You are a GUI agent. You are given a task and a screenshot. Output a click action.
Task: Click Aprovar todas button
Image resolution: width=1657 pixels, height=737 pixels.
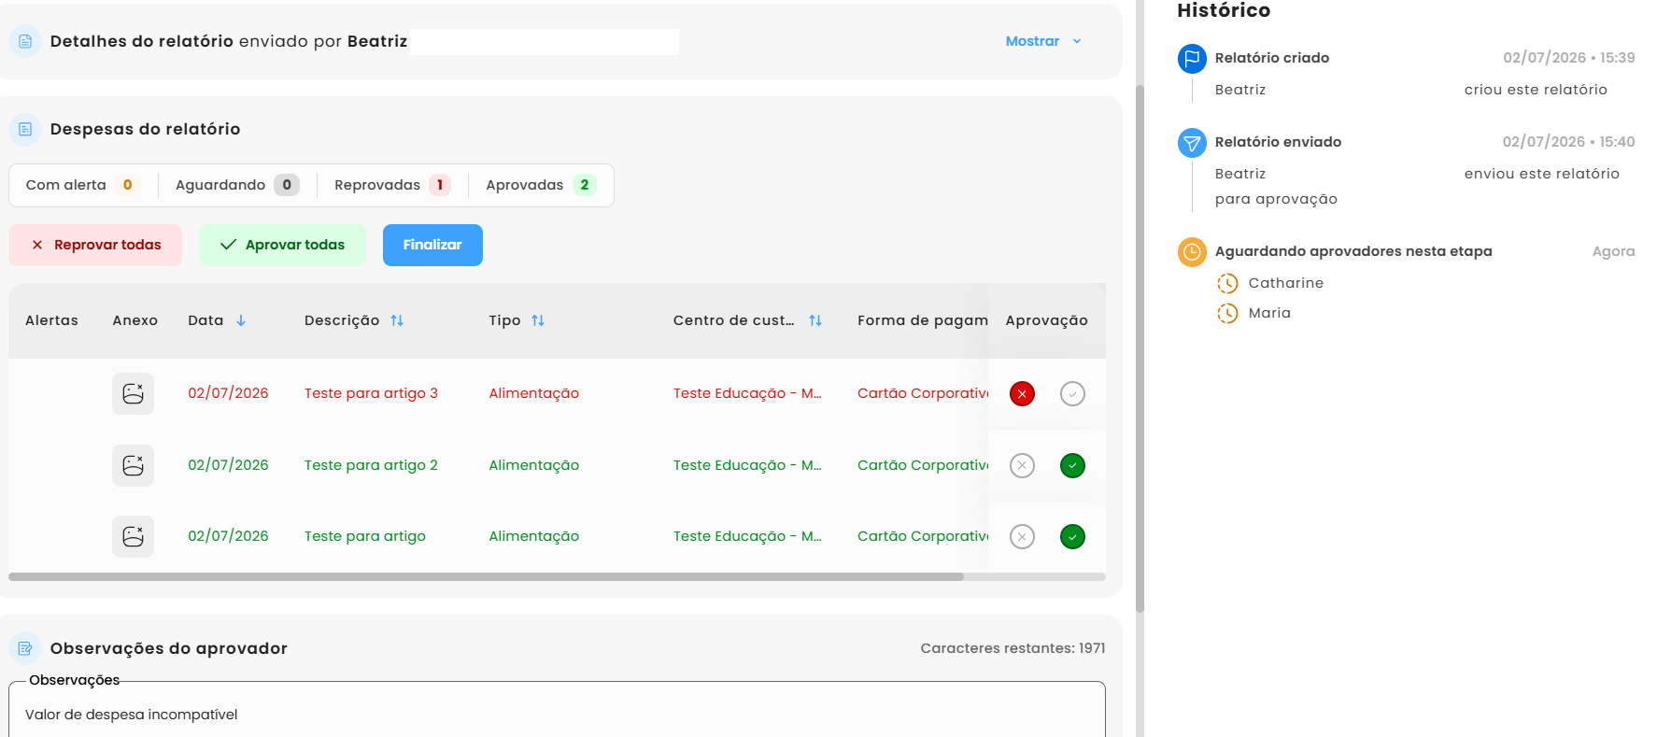click(x=282, y=245)
